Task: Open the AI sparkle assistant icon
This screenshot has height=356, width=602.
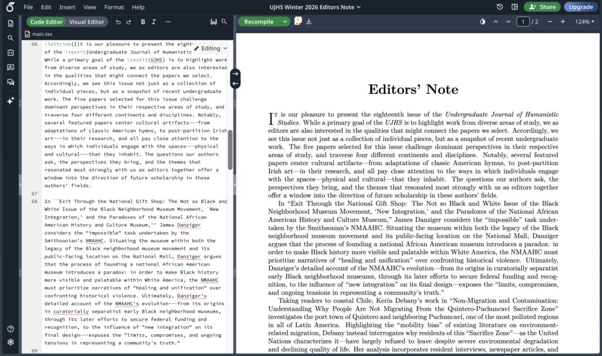Action: coord(11,100)
